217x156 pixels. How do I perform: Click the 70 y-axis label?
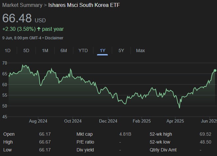(x=5, y=63)
